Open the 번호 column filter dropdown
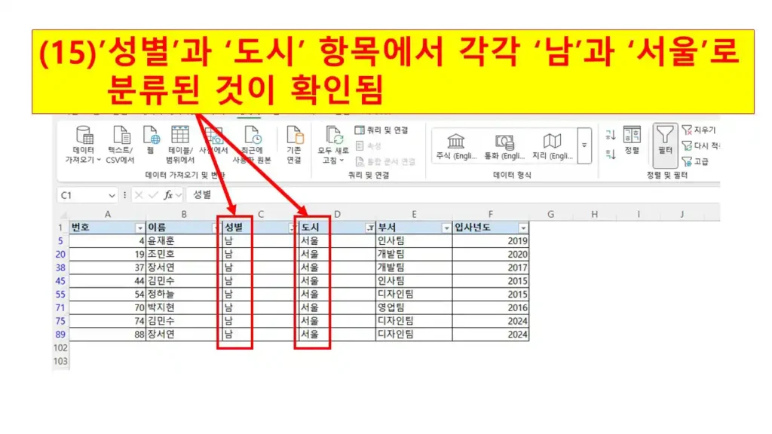Image resolution: width=772 pixels, height=434 pixels. (139, 228)
